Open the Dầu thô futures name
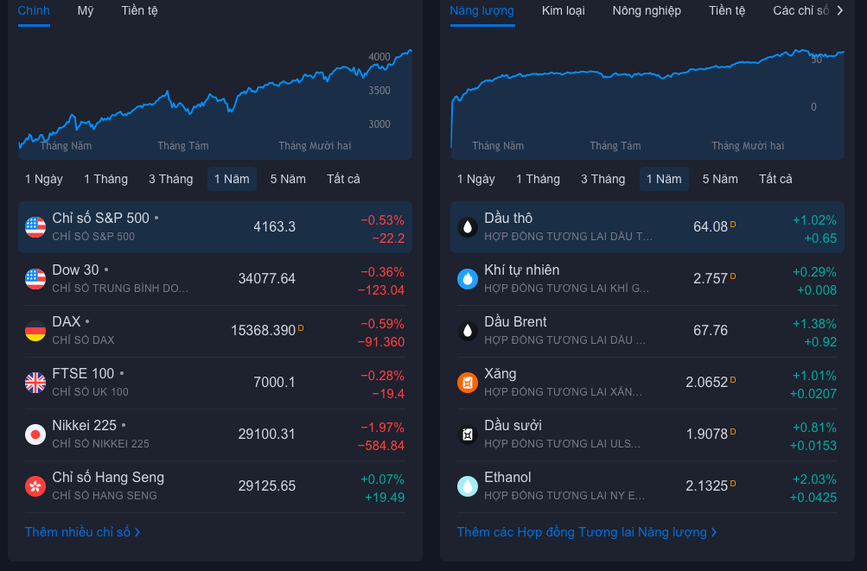Image resolution: width=867 pixels, height=571 pixels. (x=508, y=219)
